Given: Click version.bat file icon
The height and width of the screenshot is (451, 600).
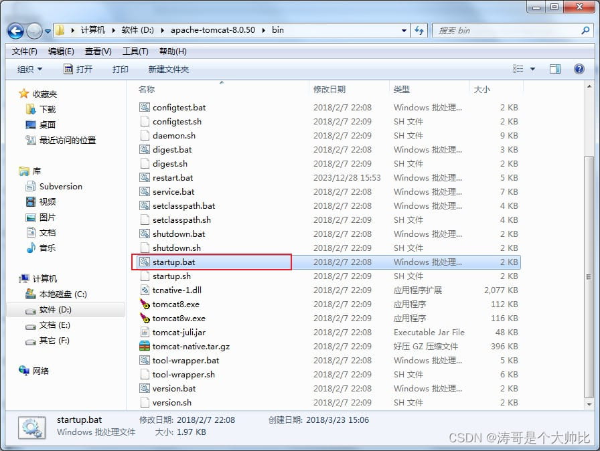Looking at the screenshot, I should click(144, 389).
